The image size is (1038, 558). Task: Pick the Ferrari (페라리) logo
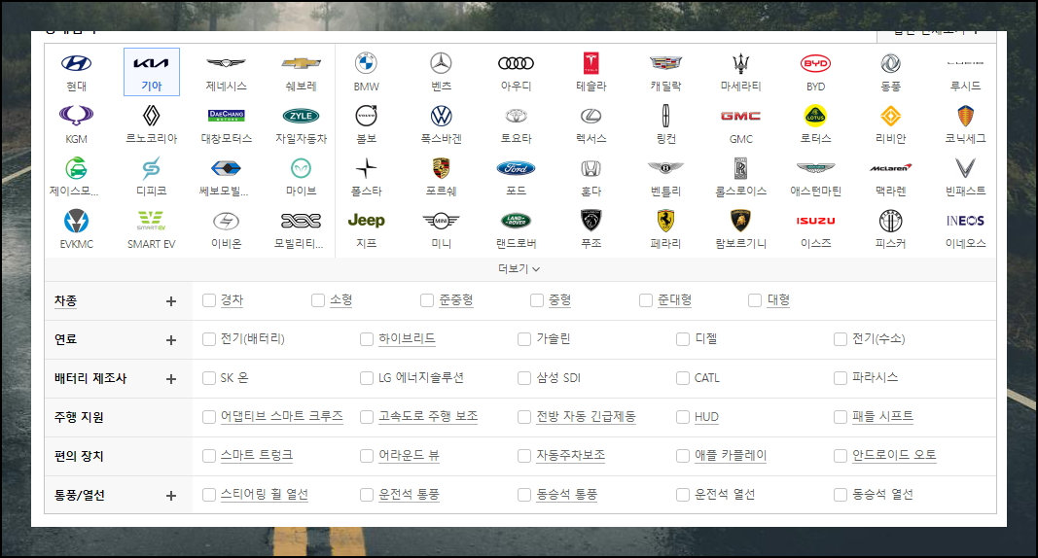[x=666, y=220]
